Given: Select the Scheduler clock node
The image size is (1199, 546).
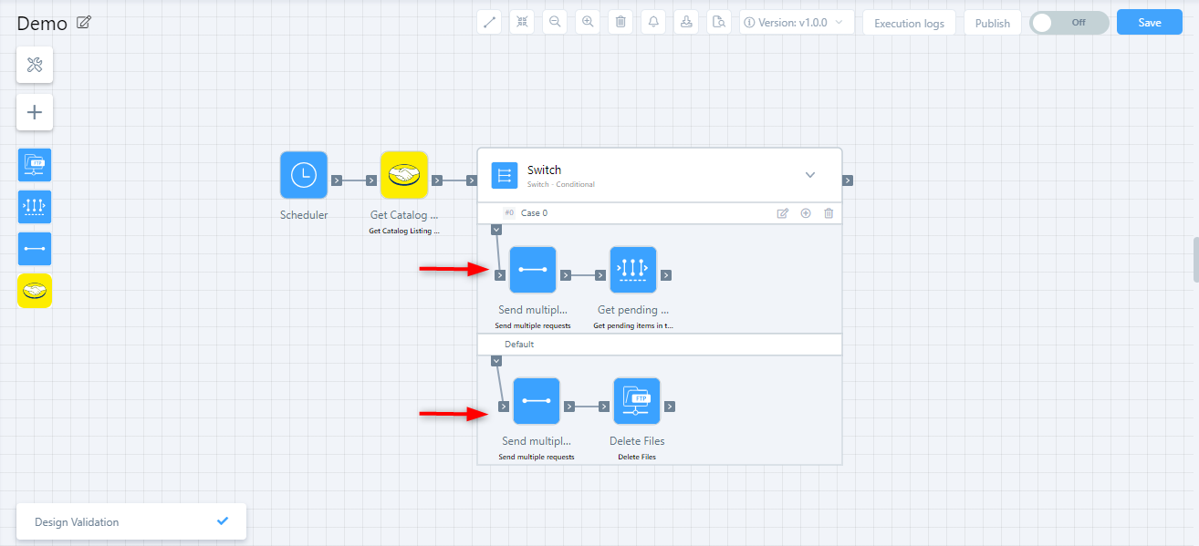Looking at the screenshot, I should coord(303,175).
